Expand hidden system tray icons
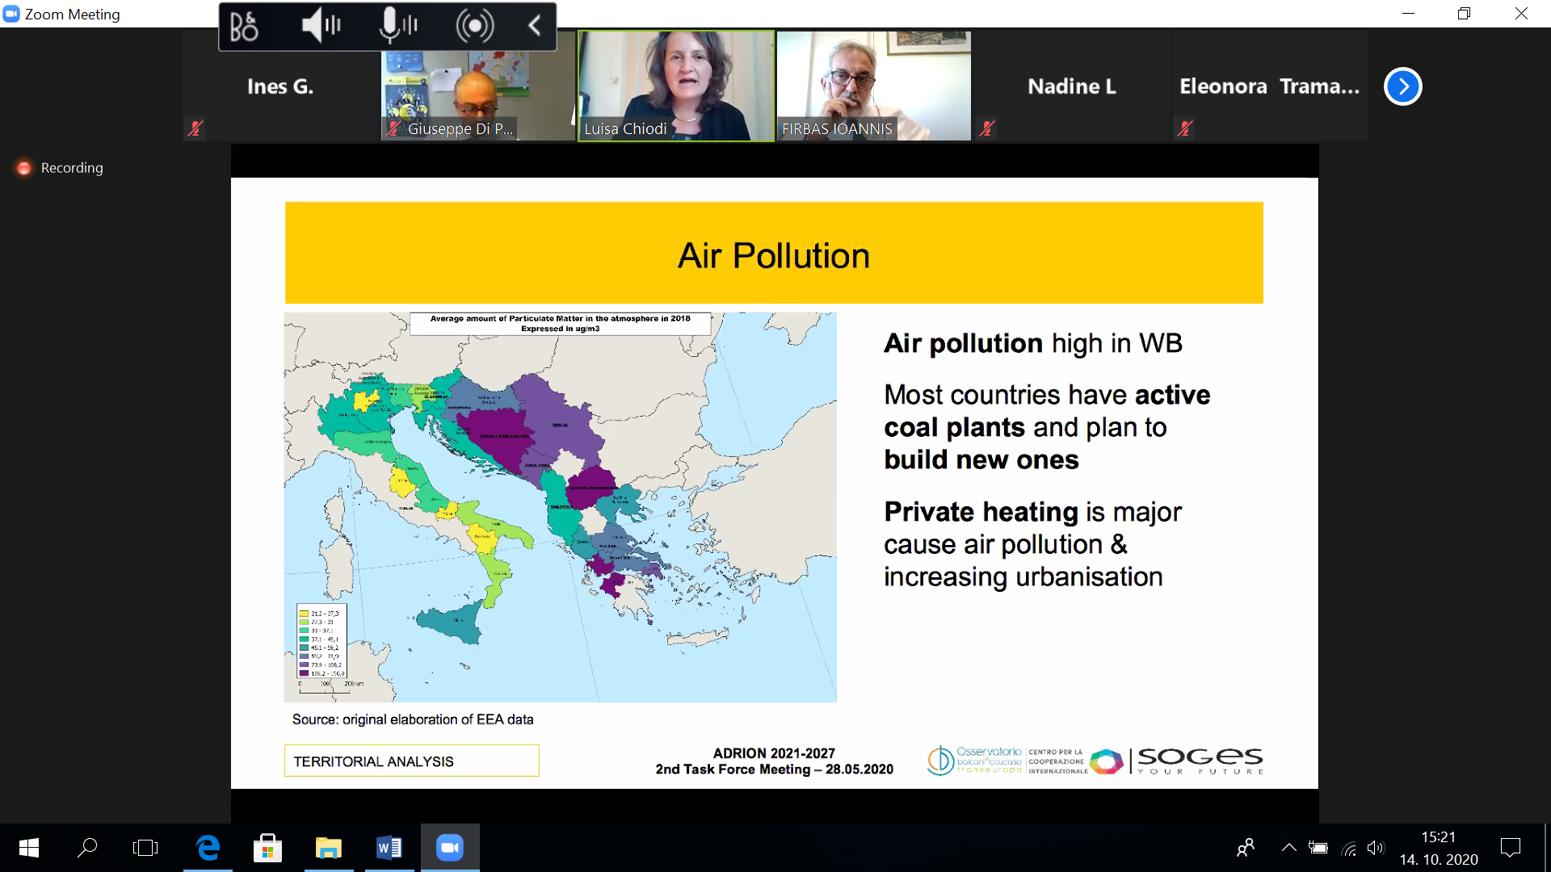The width and height of the screenshot is (1551, 872). click(x=1288, y=848)
